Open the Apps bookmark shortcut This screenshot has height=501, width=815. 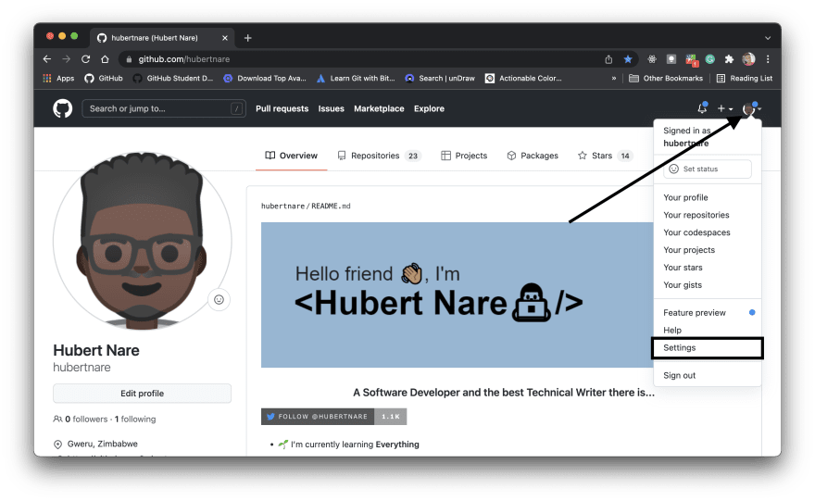click(58, 79)
